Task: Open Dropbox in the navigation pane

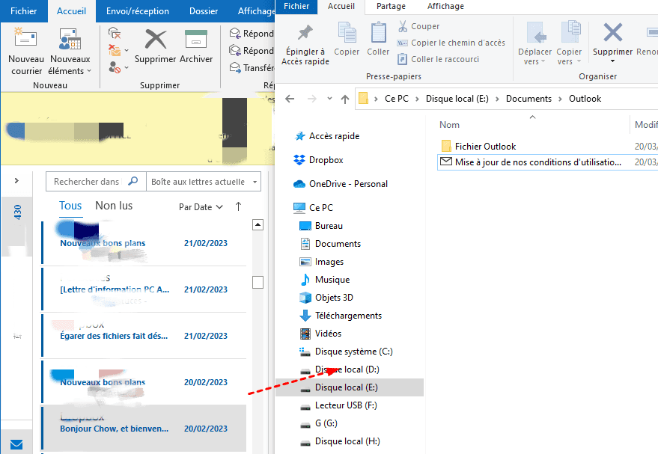Action: [326, 160]
